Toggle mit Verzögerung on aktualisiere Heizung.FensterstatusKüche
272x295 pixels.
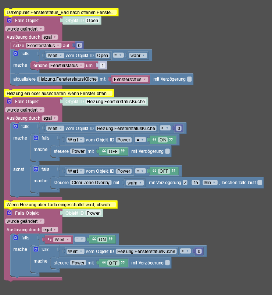189,79
